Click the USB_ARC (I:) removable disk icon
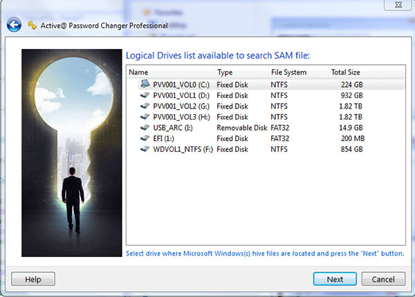The image size is (415, 297). pyautogui.click(x=144, y=128)
